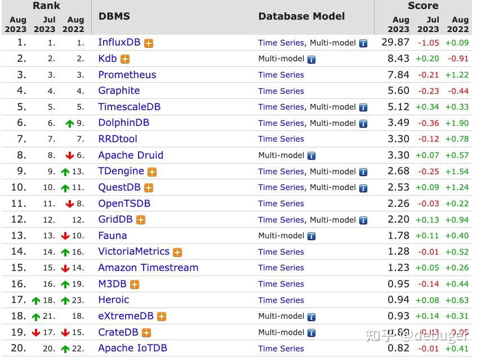Click the orange plus icon beside M3DB
Viewport: 481px width, 357px height.
(135, 284)
